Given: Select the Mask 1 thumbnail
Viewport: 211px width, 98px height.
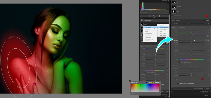Looking at the screenshot, I should [x=142, y=24].
